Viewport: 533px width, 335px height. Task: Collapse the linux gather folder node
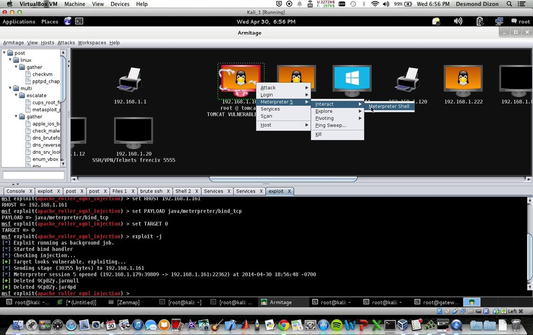(16, 67)
